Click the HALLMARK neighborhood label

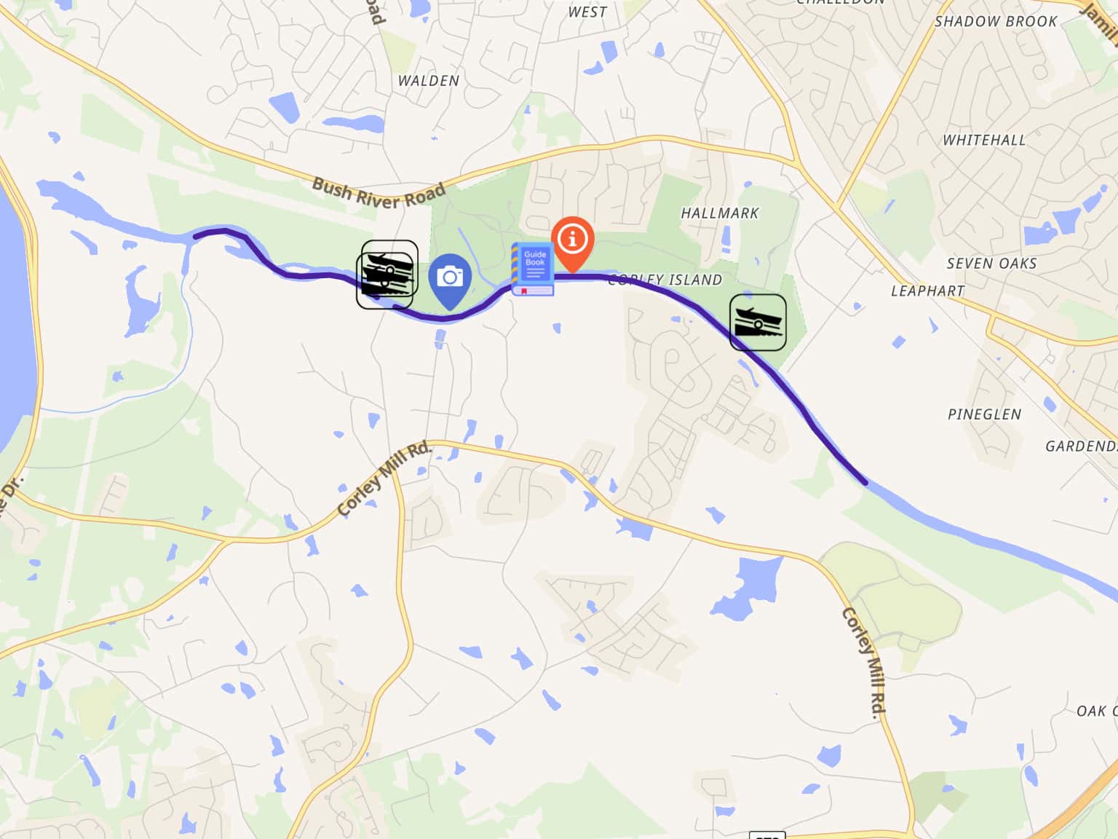click(x=719, y=213)
